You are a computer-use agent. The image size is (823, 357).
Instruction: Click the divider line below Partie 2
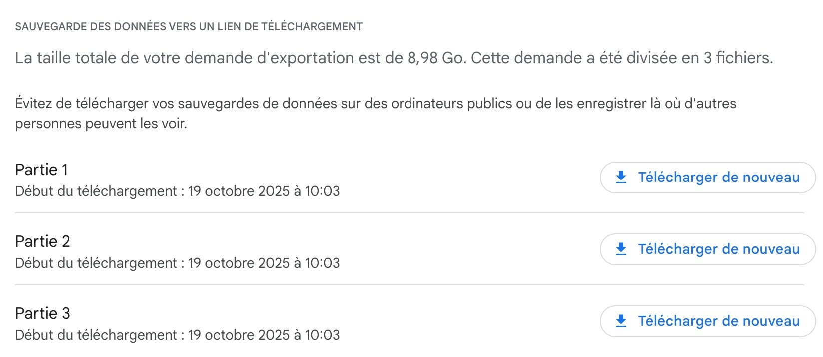click(410, 285)
